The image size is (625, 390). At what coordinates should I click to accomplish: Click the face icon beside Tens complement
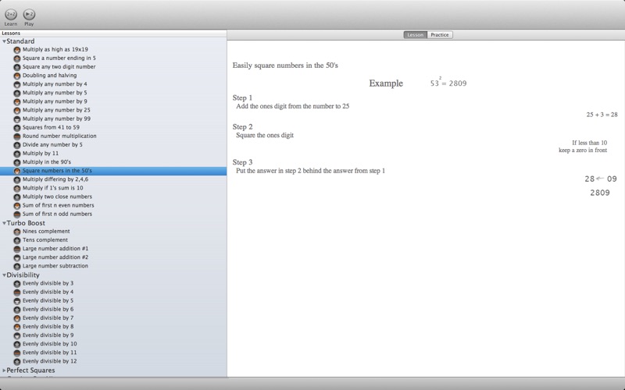[x=16, y=240]
